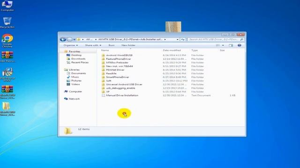Open the recent pages dropdown beside Forward
Viewport: 300px width, 168px height.
74,40
